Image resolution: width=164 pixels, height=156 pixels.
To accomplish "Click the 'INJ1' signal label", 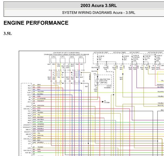I will (29, 86).
